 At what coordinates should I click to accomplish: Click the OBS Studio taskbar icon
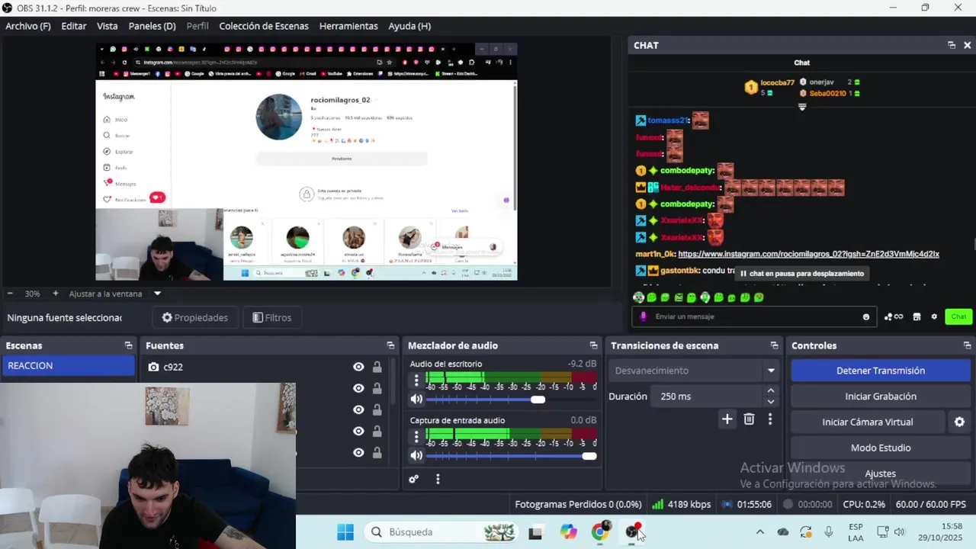pyautogui.click(x=633, y=531)
